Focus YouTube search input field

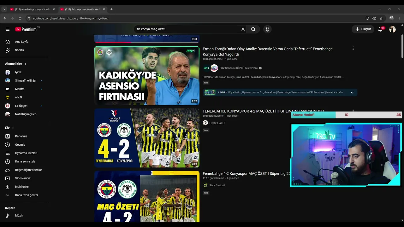(x=188, y=29)
